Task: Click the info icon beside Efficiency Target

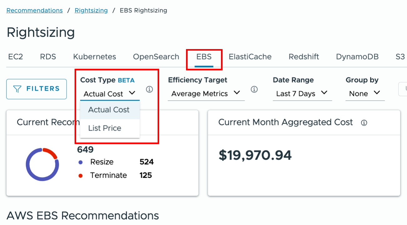Action: click(254, 89)
